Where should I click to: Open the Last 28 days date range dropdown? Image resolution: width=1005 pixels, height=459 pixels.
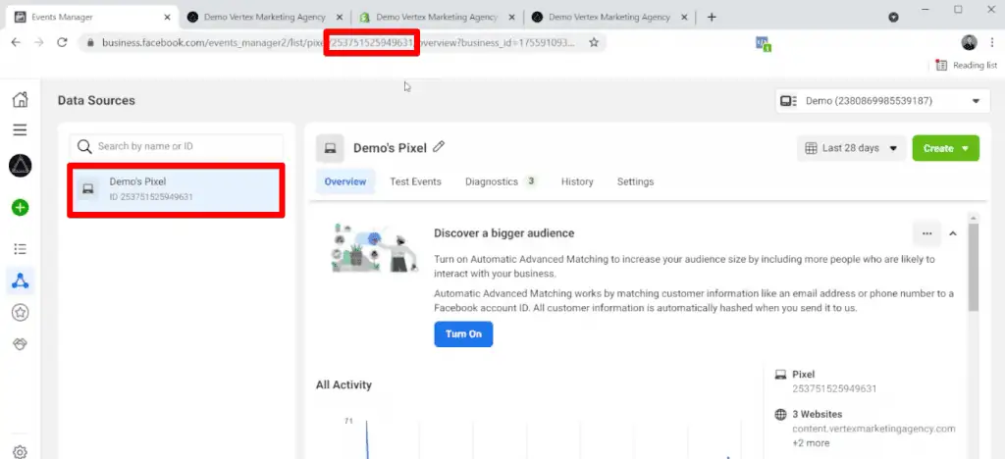(x=851, y=148)
